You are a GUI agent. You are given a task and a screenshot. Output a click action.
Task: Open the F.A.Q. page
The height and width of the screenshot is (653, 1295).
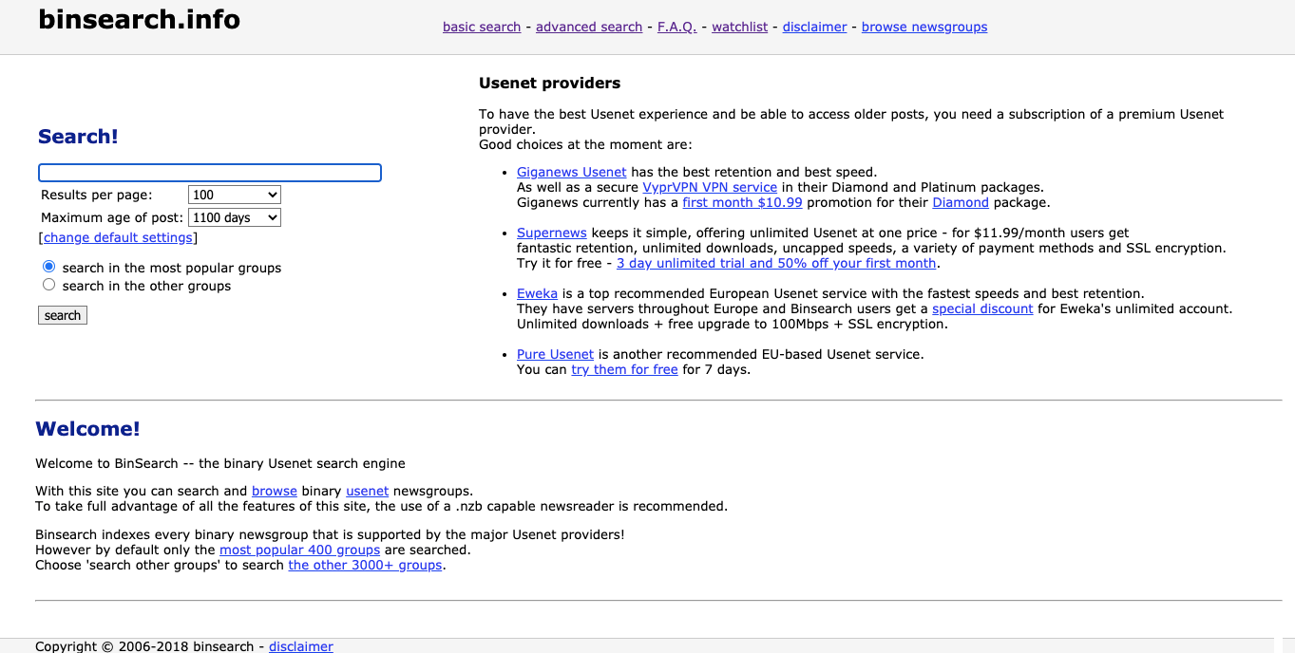(676, 27)
